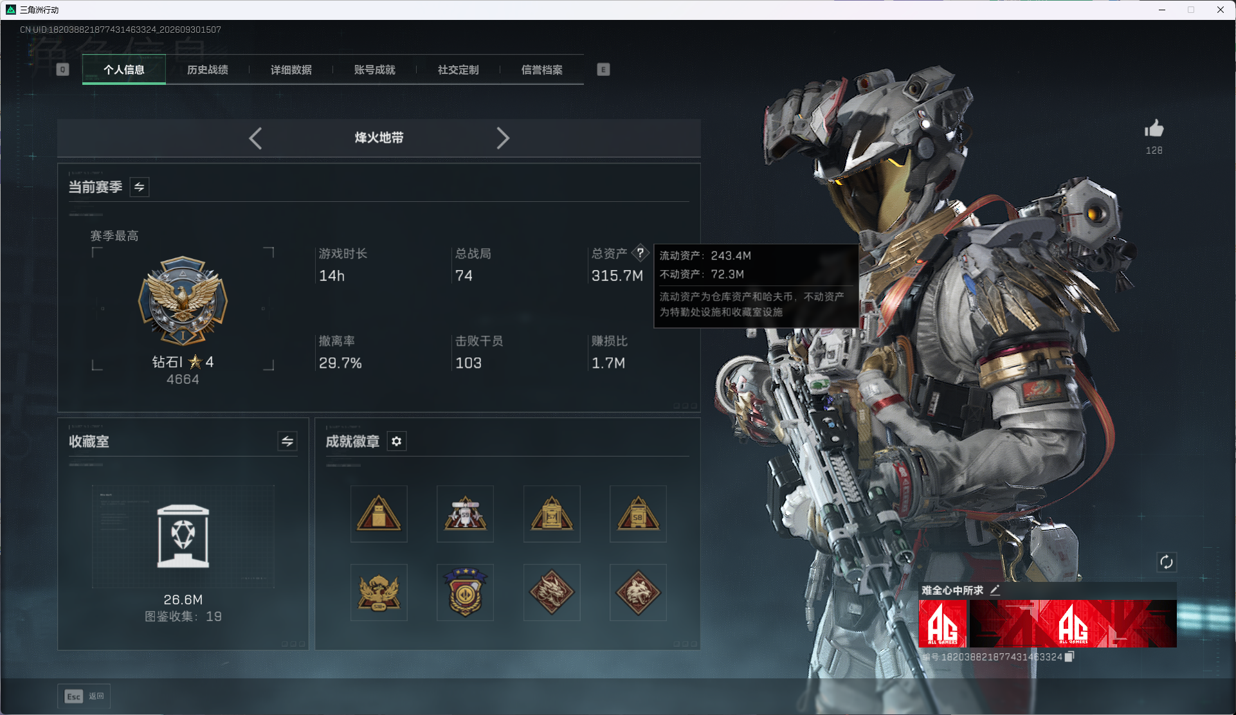
Task: Select the S9 winged achievement badge
Action: pyautogui.click(x=465, y=514)
